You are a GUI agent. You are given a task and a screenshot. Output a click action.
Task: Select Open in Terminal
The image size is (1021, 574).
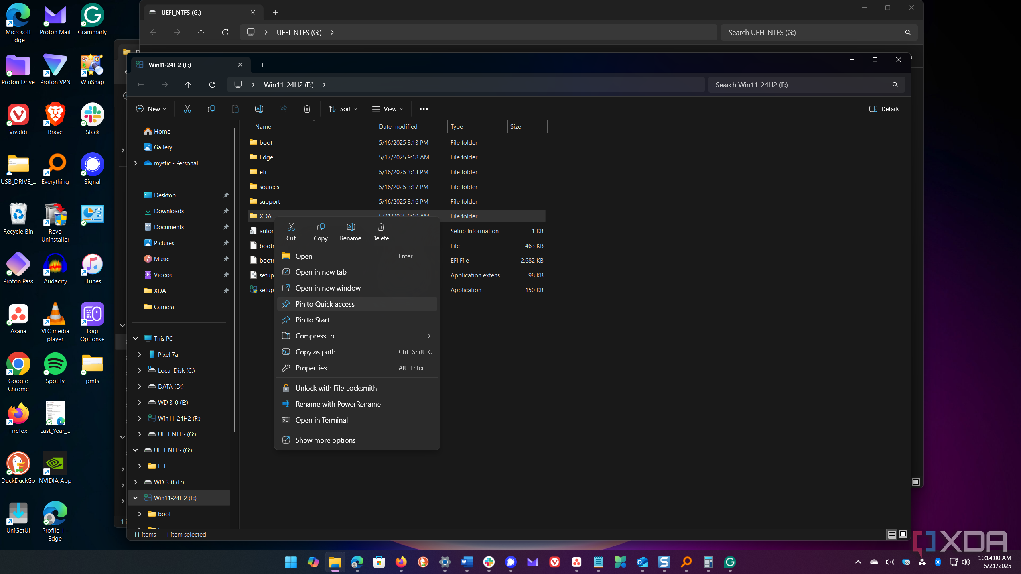tap(357, 420)
